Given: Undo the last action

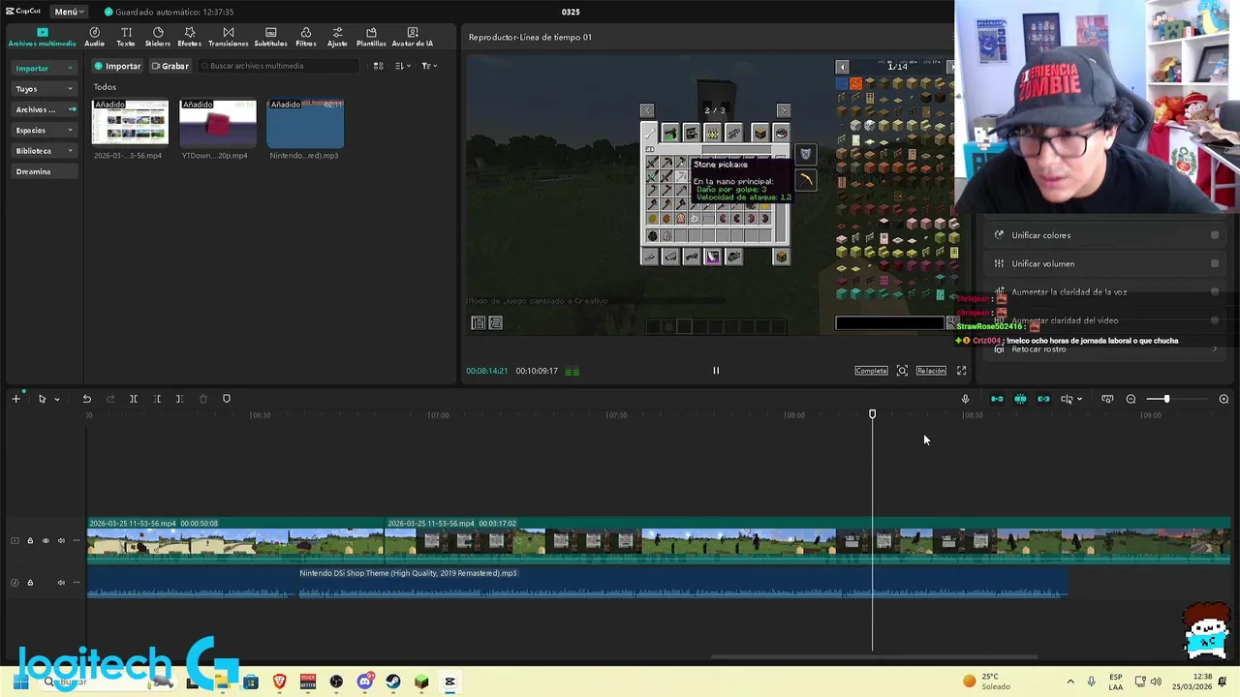Looking at the screenshot, I should [86, 399].
